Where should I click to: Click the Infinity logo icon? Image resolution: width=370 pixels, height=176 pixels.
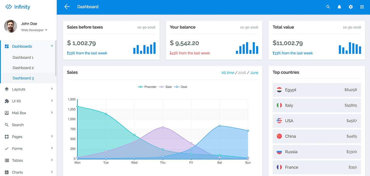[x=9, y=7]
